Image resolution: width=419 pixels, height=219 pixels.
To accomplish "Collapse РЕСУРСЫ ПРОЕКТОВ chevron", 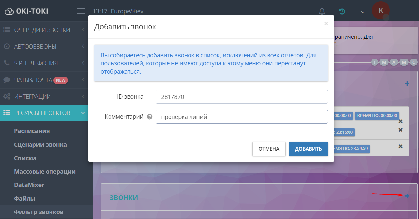I will (83, 113).
